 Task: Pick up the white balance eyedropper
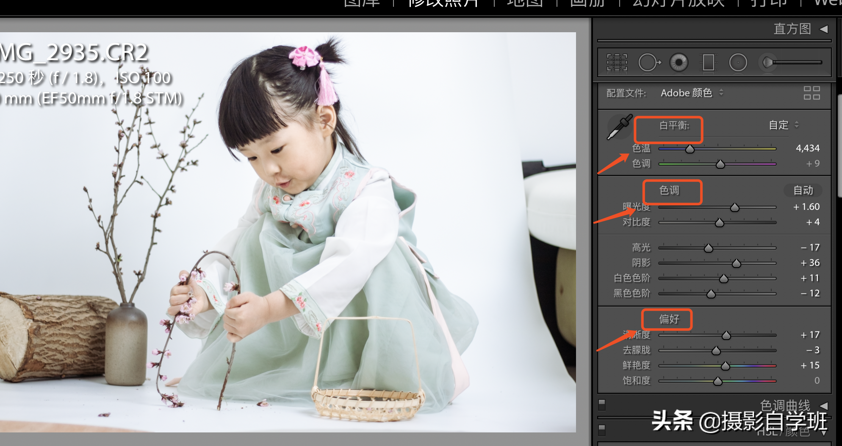pyautogui.click(x=619, y=127)
